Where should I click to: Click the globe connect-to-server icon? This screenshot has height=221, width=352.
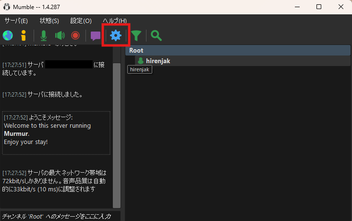(8, 35)
